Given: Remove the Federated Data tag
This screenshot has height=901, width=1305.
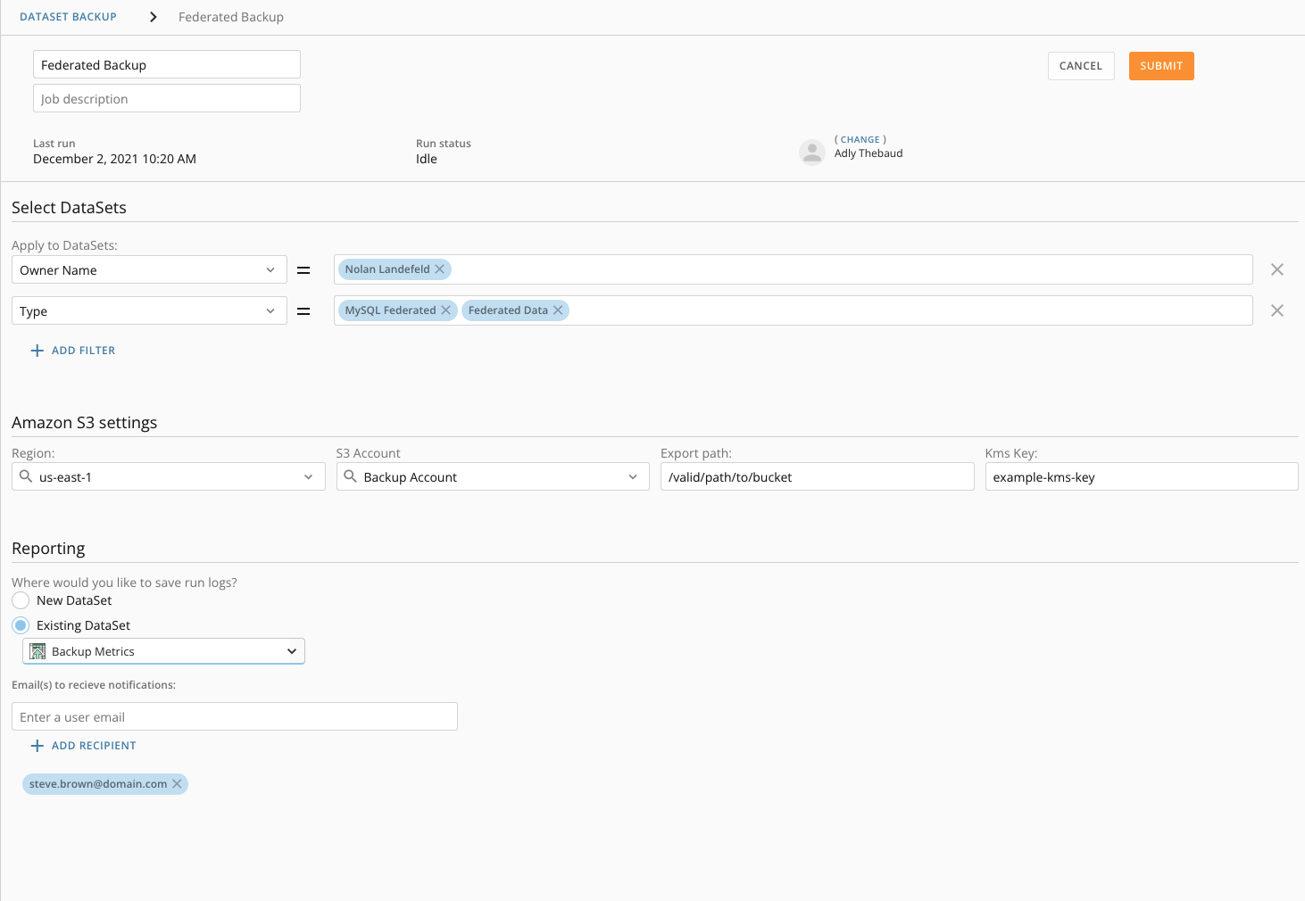Looking at the screenshot, I should coord(558,310).
